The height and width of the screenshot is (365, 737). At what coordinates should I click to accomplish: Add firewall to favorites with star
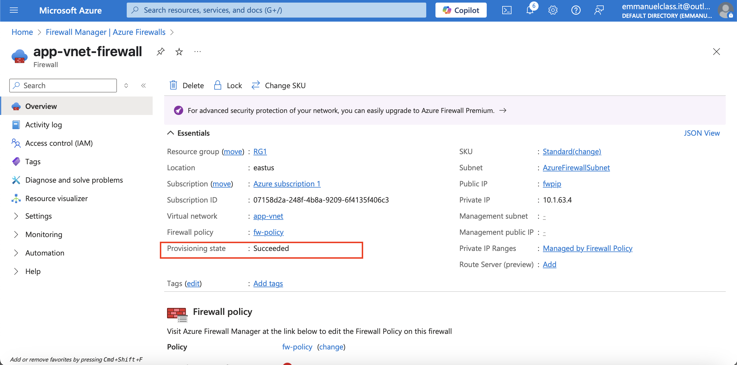tap(179, 52)
